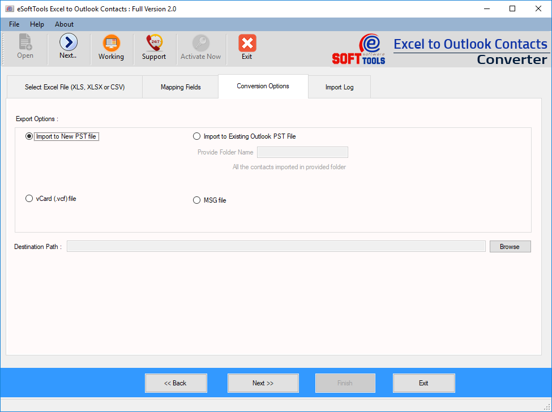Open the Working demo toolbar icon
The height and width of the screenshot is (412, 552).
pos(111,43)
